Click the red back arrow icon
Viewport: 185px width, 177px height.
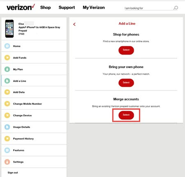pos(74,24)
